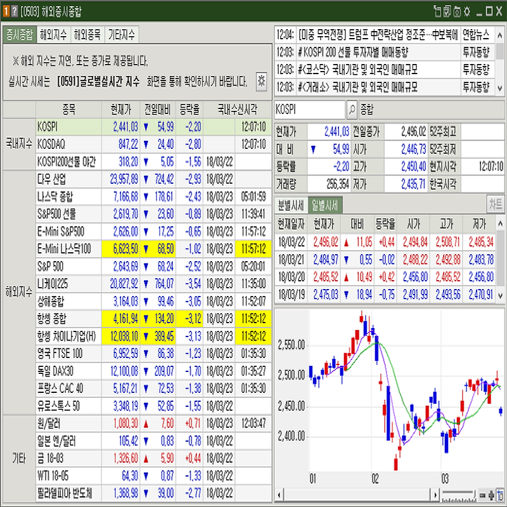The width and height of the screenshot is (507, 507).
Task: Open the 기타지수 tab
Action: pos(122,35)
